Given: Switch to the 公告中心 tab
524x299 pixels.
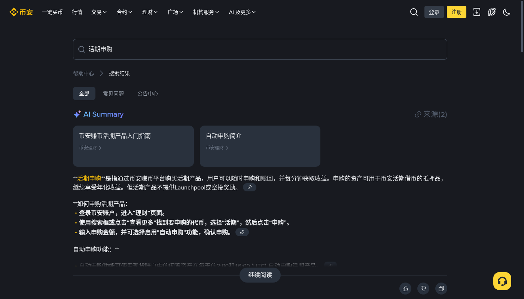Looking at the screenshot, I should point(148,93).
